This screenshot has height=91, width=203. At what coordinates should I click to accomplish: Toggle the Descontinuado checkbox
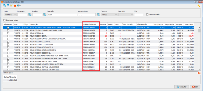147,14
